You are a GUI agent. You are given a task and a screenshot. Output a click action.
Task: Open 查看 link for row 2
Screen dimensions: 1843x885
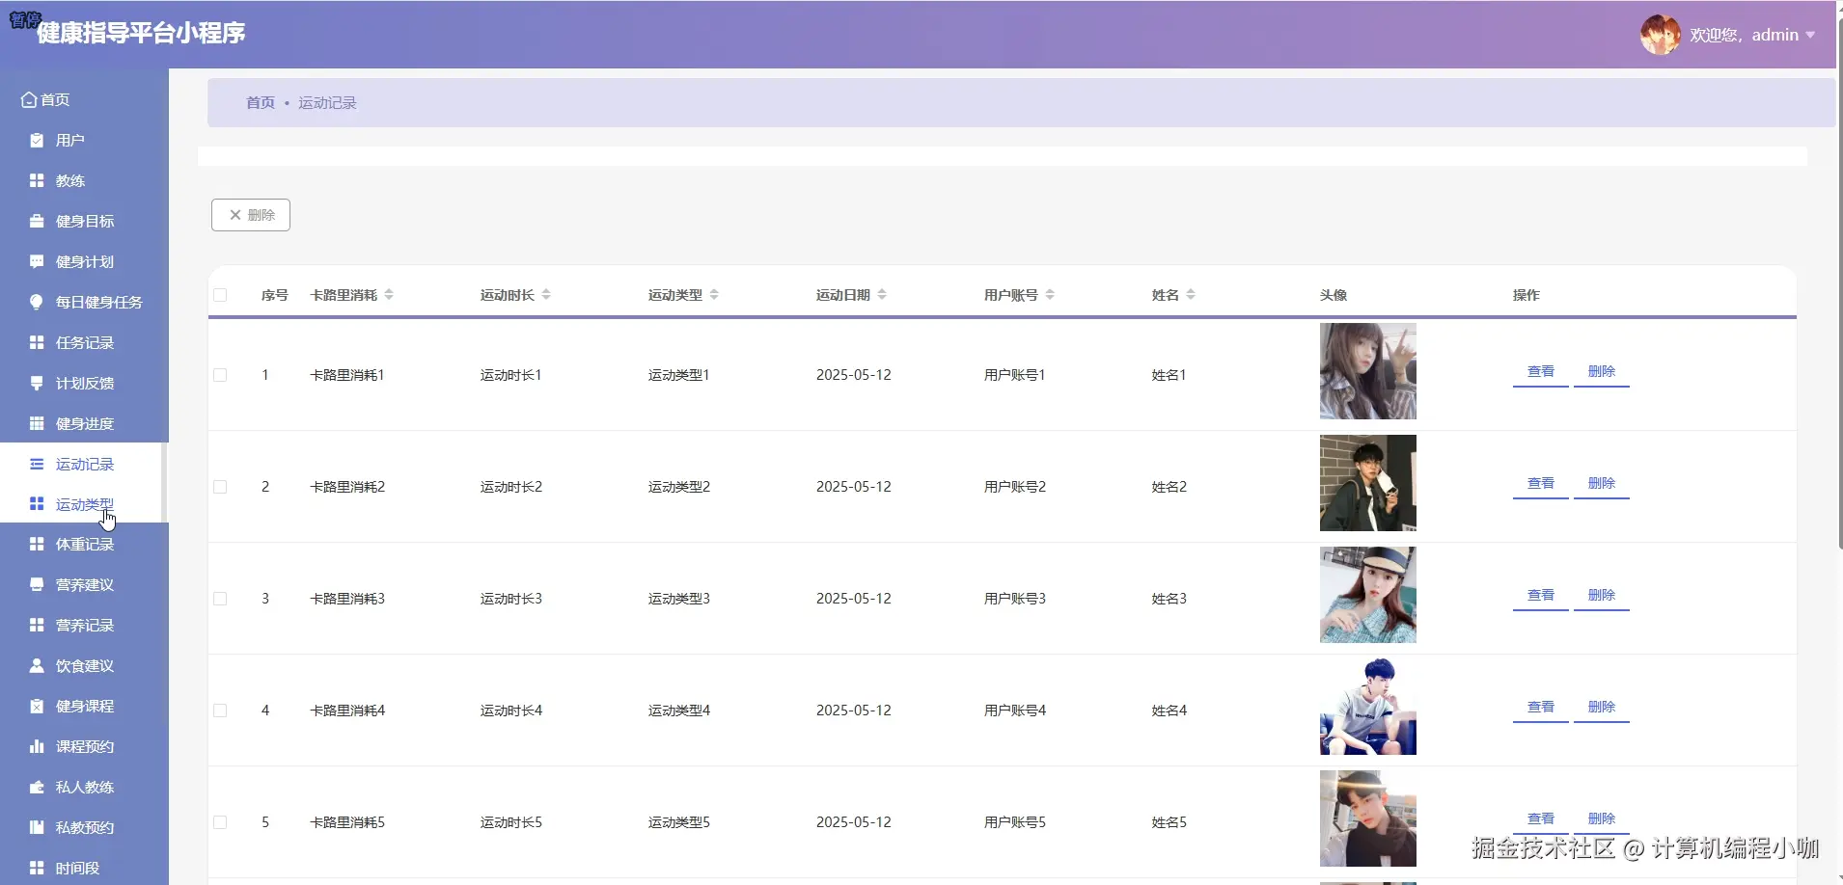click(1539, 483)
